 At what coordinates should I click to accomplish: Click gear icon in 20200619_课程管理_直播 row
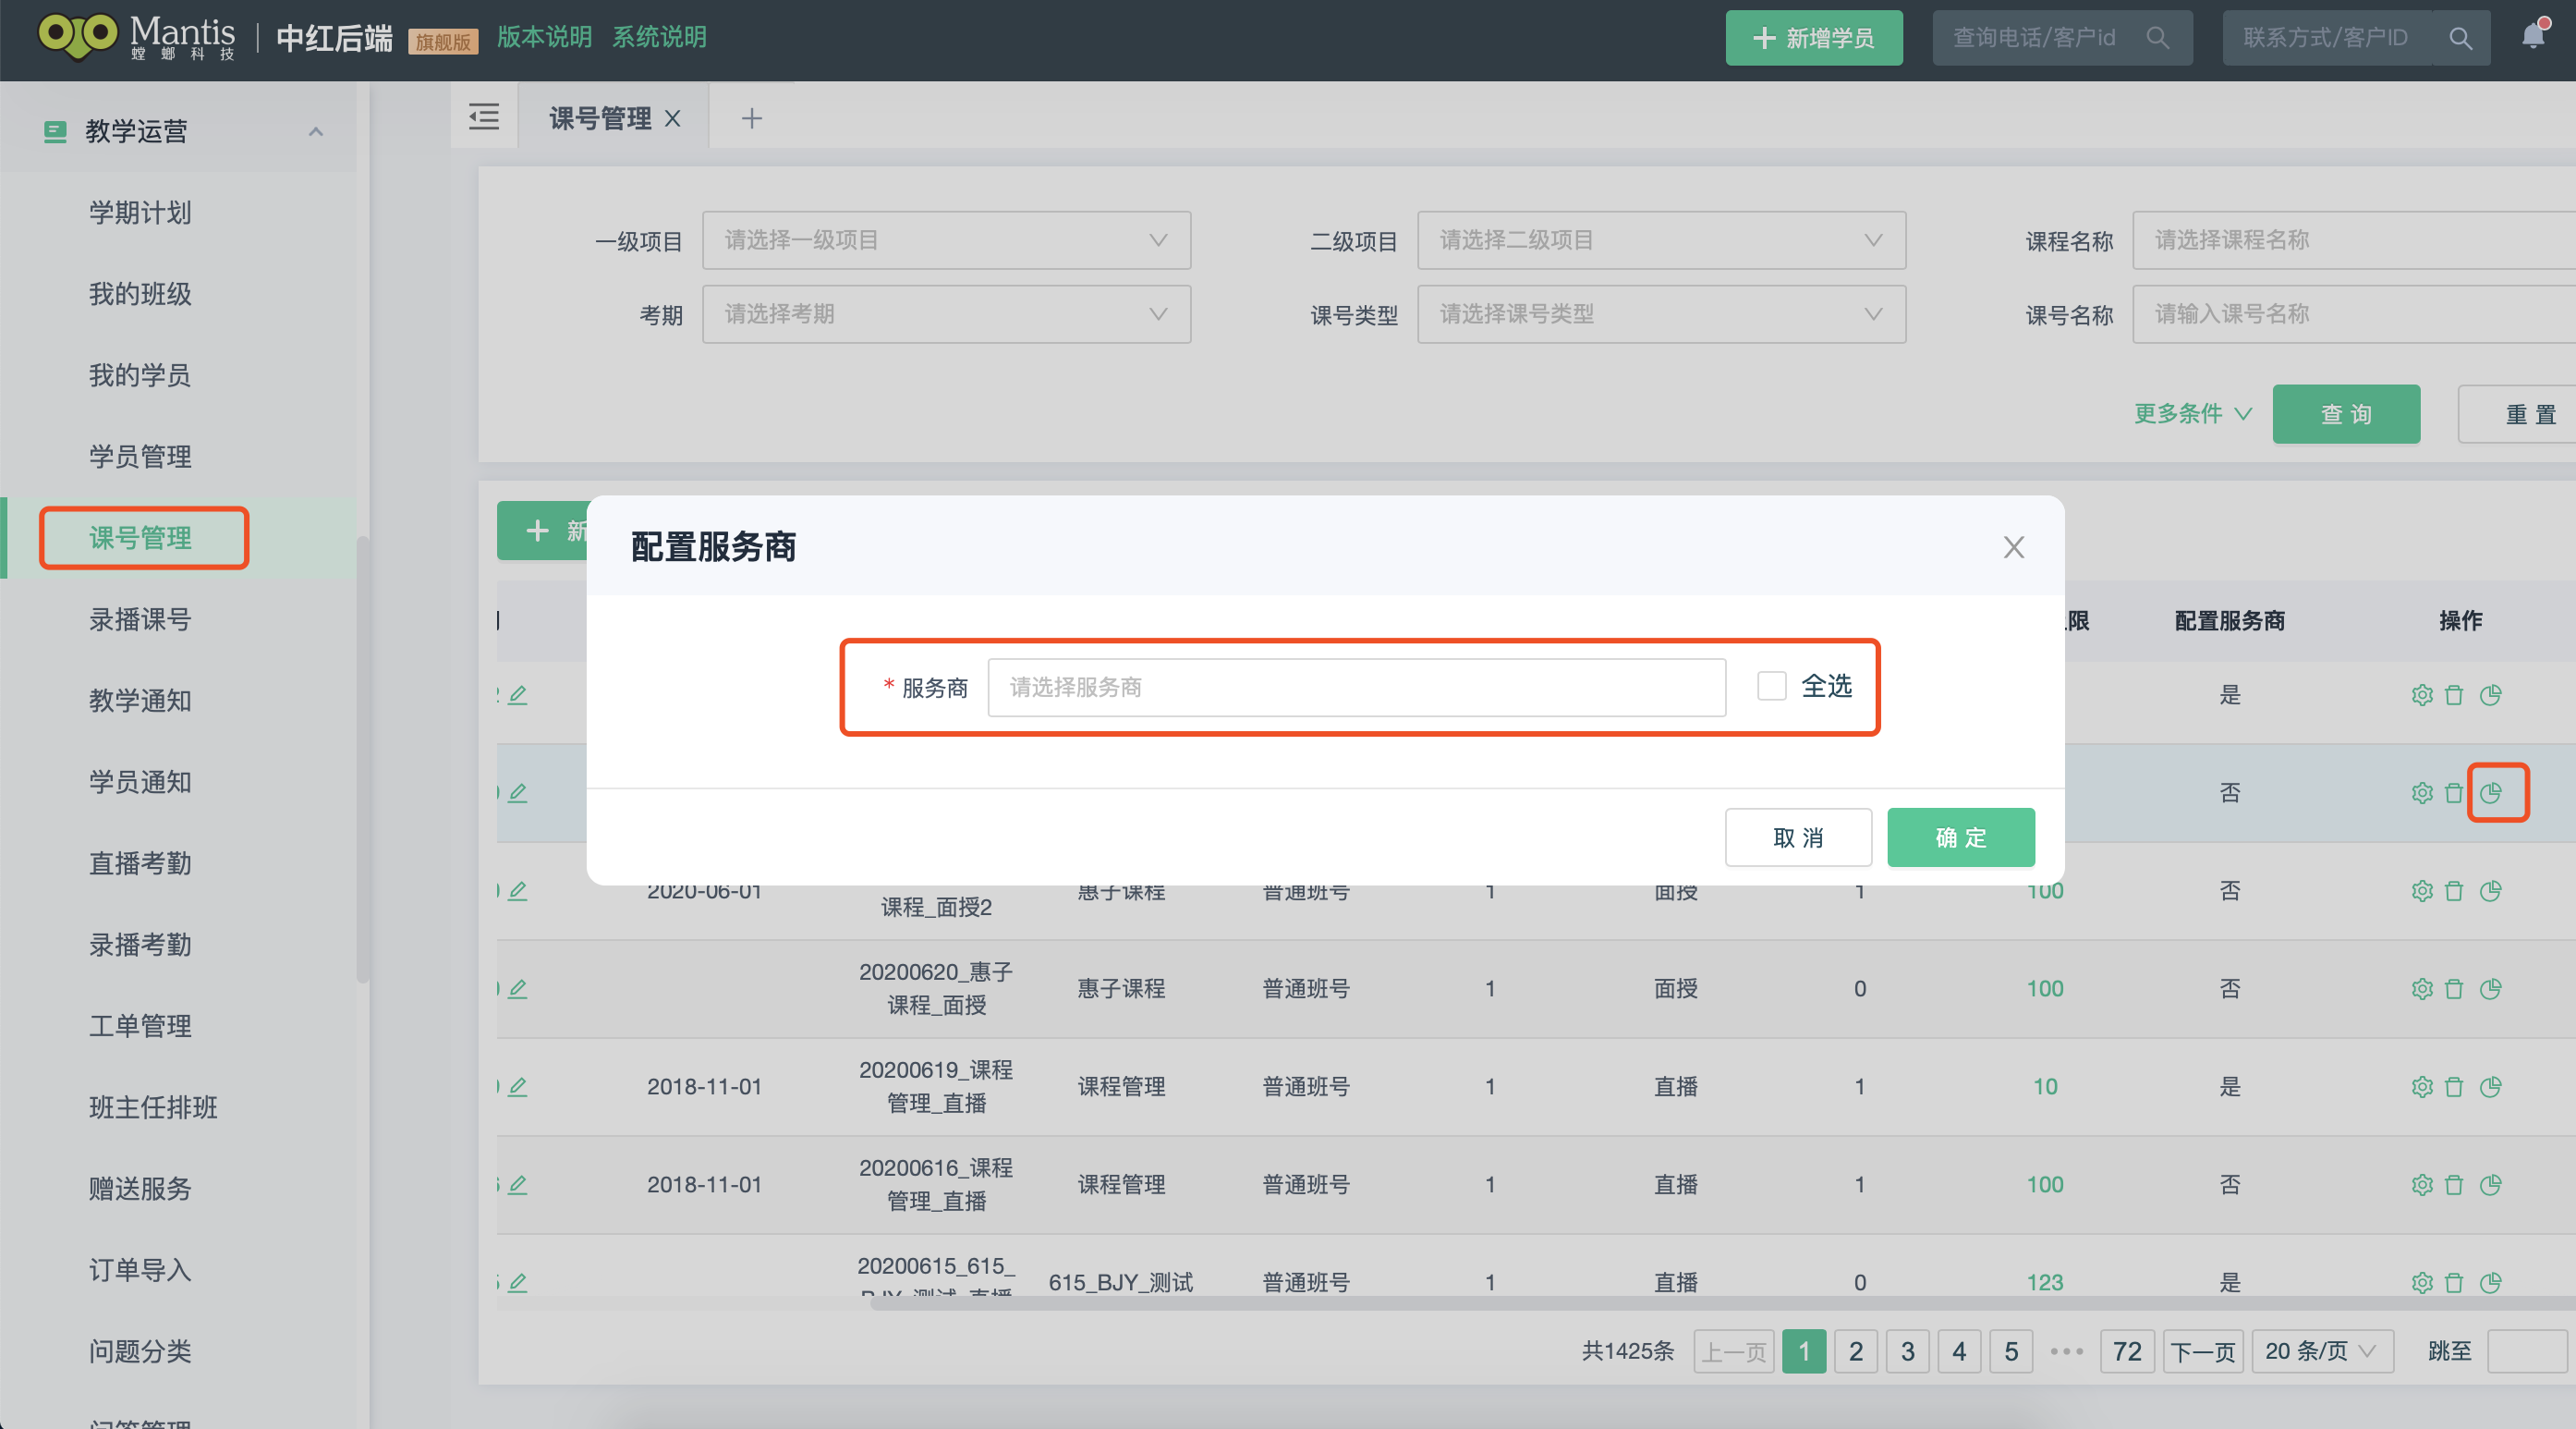[2421, 1087]
